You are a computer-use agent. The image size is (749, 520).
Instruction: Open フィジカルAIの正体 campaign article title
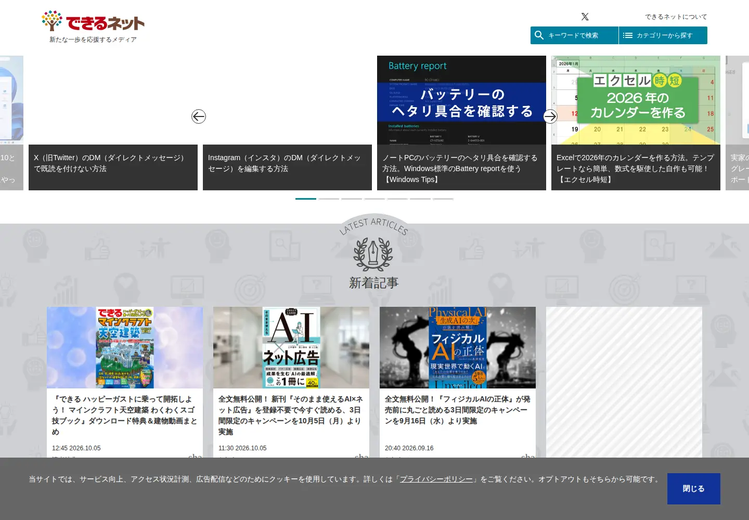(458, 410)
